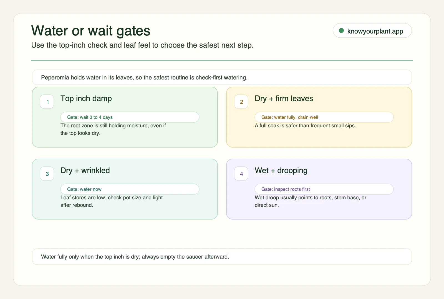Viewport: 444px width, 299px height.
Task: Click the 'Dry + firm leaves' card heading
Action: (284, 99)
